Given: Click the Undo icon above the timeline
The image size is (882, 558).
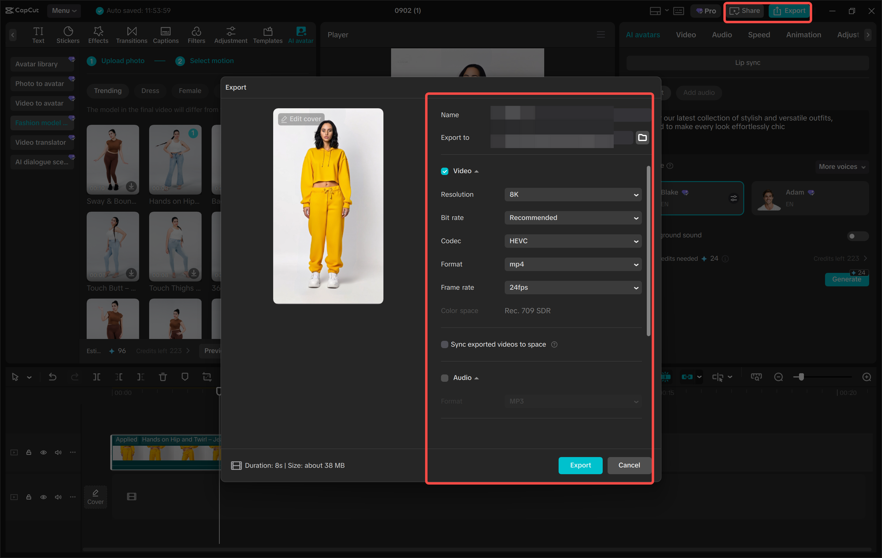Looking at the screenshot, I should click(x=52, y=377).
